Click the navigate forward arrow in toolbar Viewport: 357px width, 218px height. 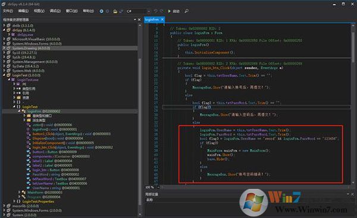[108, 11]
